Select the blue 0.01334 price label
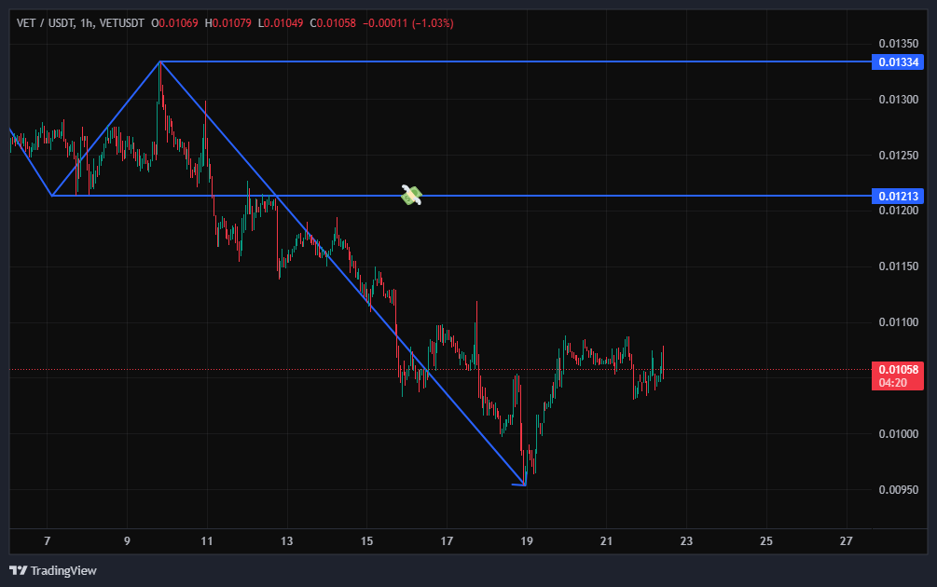This screenshot has width=937, height=587. [x=898, y=62]
